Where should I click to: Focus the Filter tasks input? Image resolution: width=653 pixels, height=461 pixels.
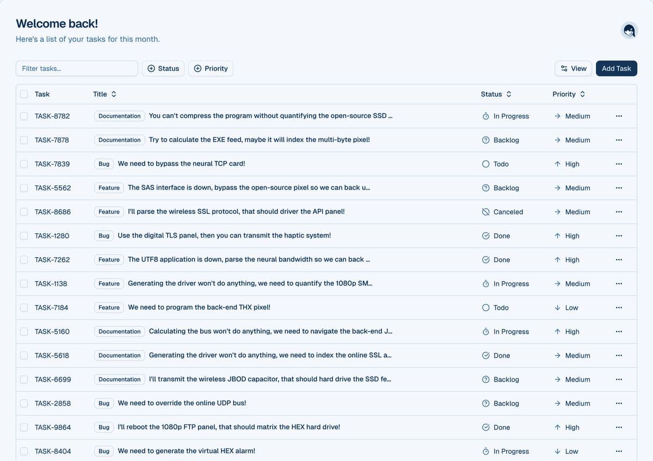pyautogui.click(x=77, y=68)
